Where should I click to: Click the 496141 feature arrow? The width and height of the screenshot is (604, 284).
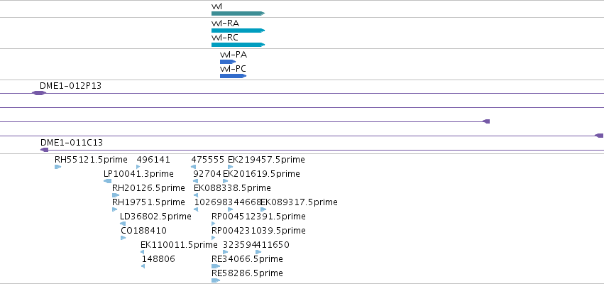coord(138,167)
